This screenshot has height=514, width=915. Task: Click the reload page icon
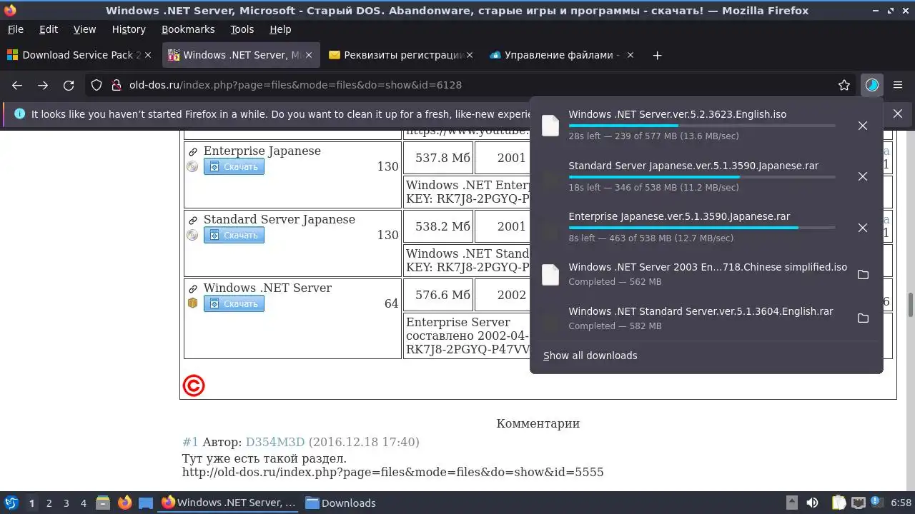[x=69, y=85]
